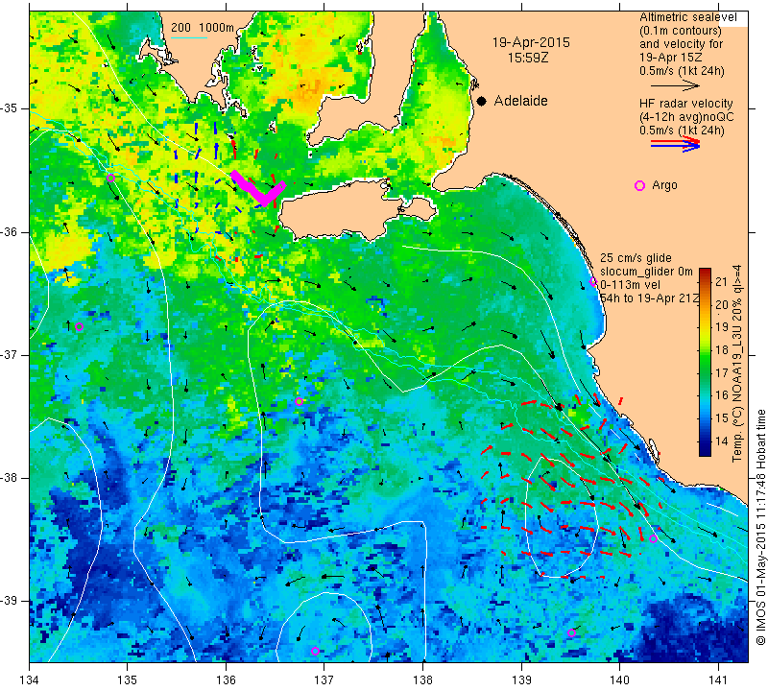This screenshot has width=768, height=691.
Task: Click the 'Altimetric sealevel' legend text
Action: coord(688,17)
